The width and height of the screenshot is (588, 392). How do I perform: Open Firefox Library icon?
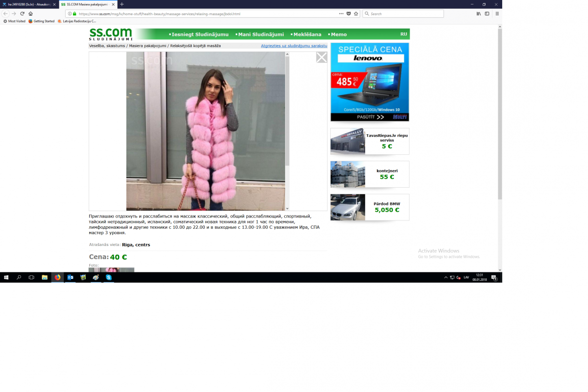[x=479, y=14]
